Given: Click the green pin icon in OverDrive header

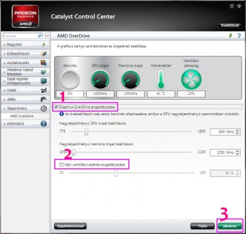Looking at the screenshot, I should coord(231,36).
